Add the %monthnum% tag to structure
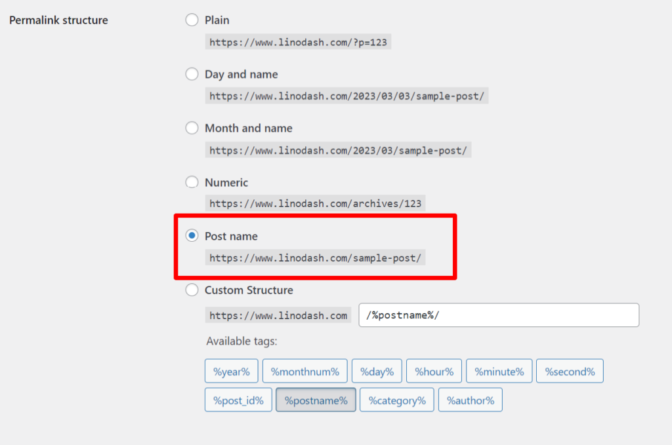 point(304,370)
